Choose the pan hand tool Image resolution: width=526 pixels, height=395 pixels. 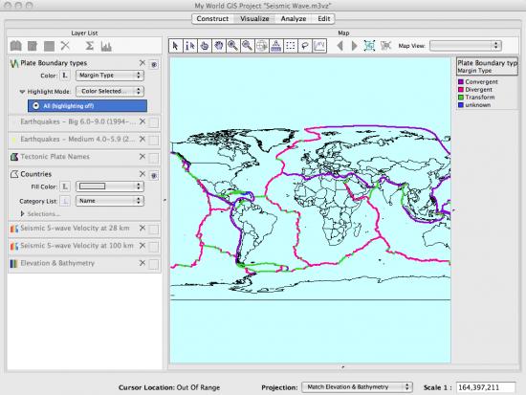pyautogui.click(x=219, y=46)
